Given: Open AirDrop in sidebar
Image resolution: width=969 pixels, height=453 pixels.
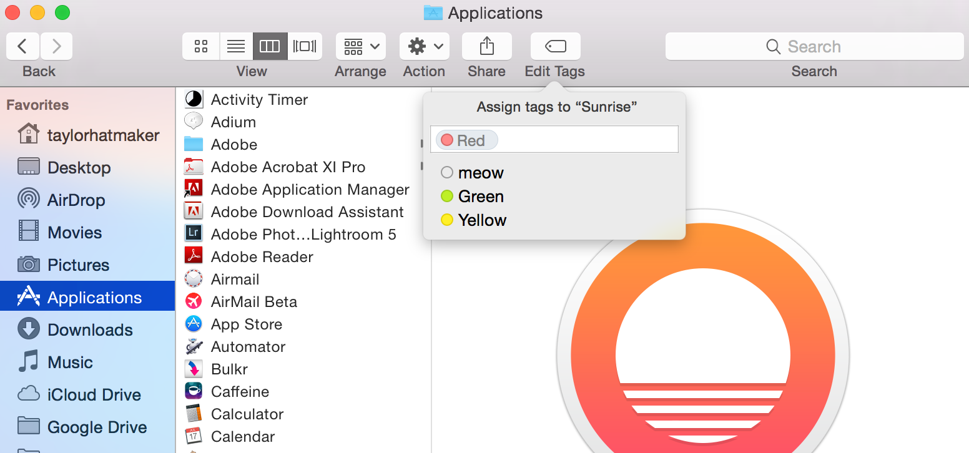Looking at the screenshot, I should pos(88,200).
